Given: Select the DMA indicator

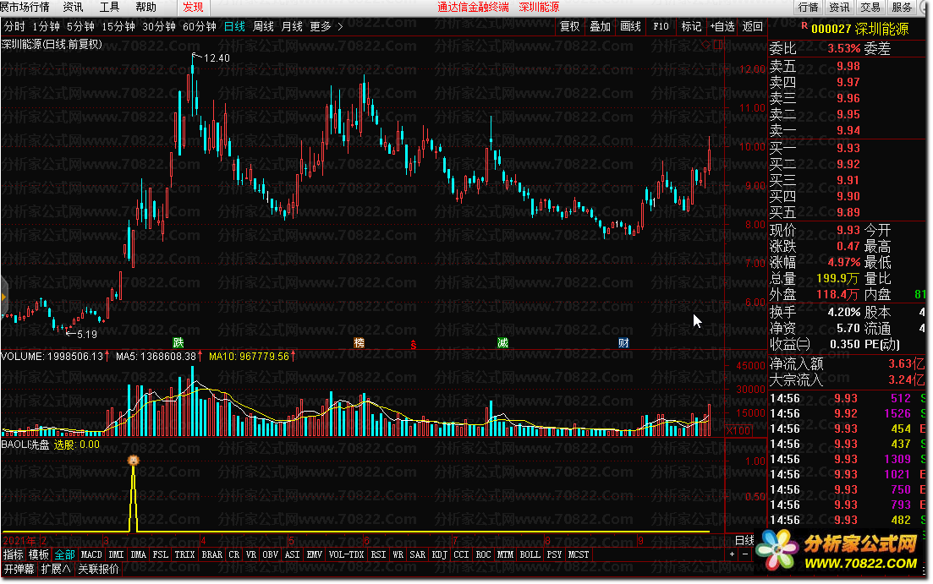Looking at the screenshot, I should click(138, 554).
